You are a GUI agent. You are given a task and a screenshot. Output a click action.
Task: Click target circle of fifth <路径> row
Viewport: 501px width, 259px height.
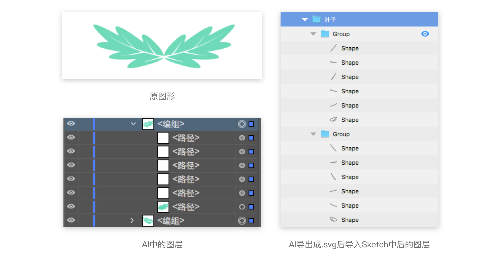tap(242, 193)
